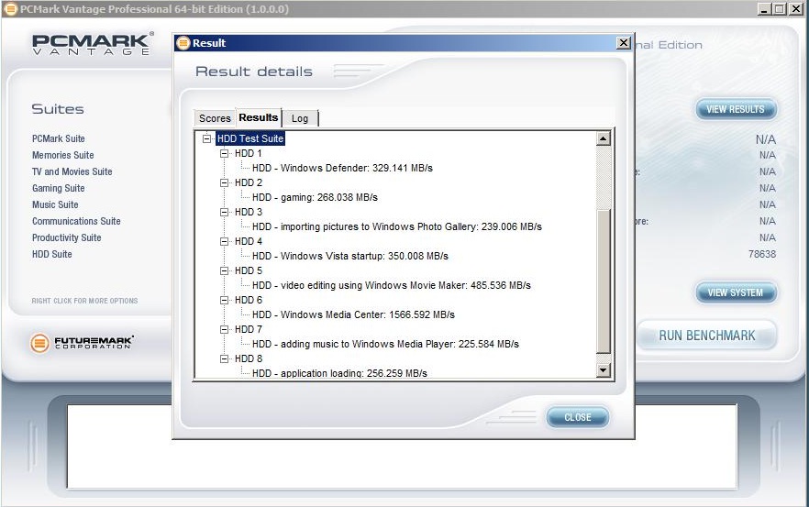Select HDD Suite in Suites list
809x507 pixels.
(x=52, y=254)
